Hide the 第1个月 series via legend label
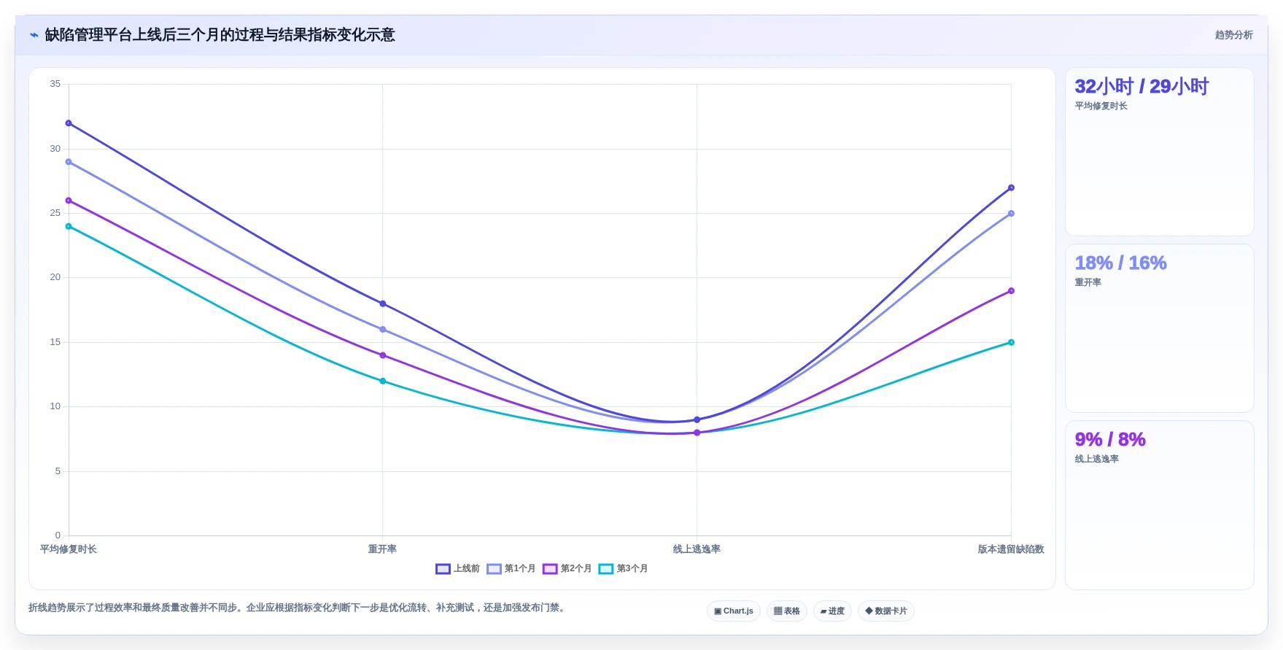The height and width of the screenshot is (650, 1283). pos(520,569)
